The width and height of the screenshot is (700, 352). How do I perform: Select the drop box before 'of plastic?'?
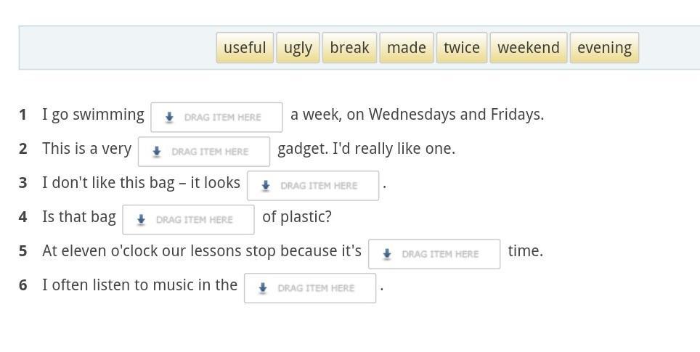(188, 220)
